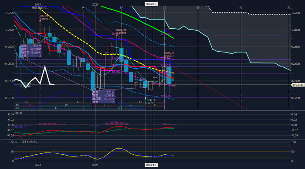
Task: Open the 12-month period info box
Action: pyautogui.click(x=104, y=97)
